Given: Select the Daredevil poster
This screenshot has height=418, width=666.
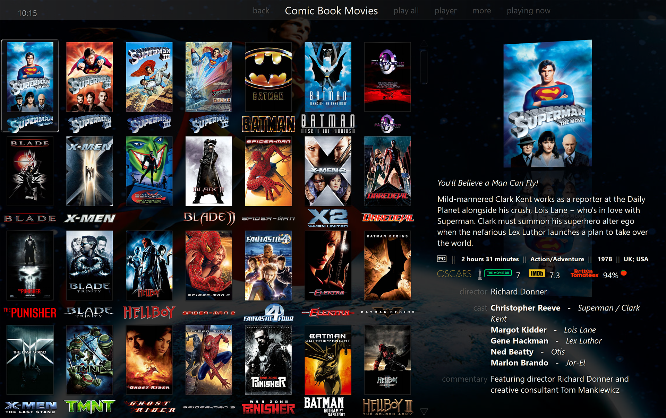Looking at the screenshot, I should (387, 171).
